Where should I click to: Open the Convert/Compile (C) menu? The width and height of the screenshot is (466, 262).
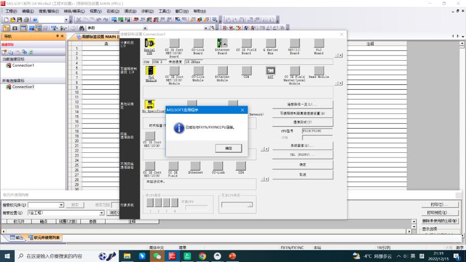74,11
